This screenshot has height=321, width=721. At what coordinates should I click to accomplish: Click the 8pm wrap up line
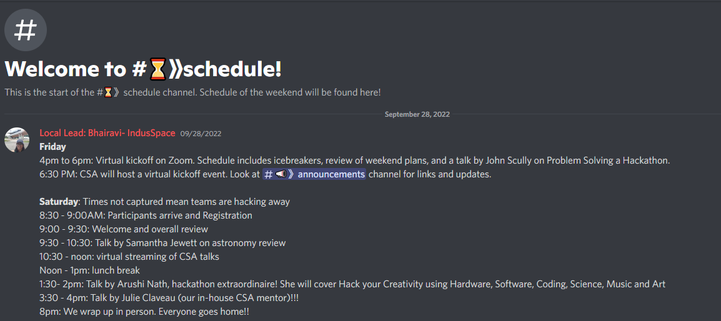coord(144,312)
